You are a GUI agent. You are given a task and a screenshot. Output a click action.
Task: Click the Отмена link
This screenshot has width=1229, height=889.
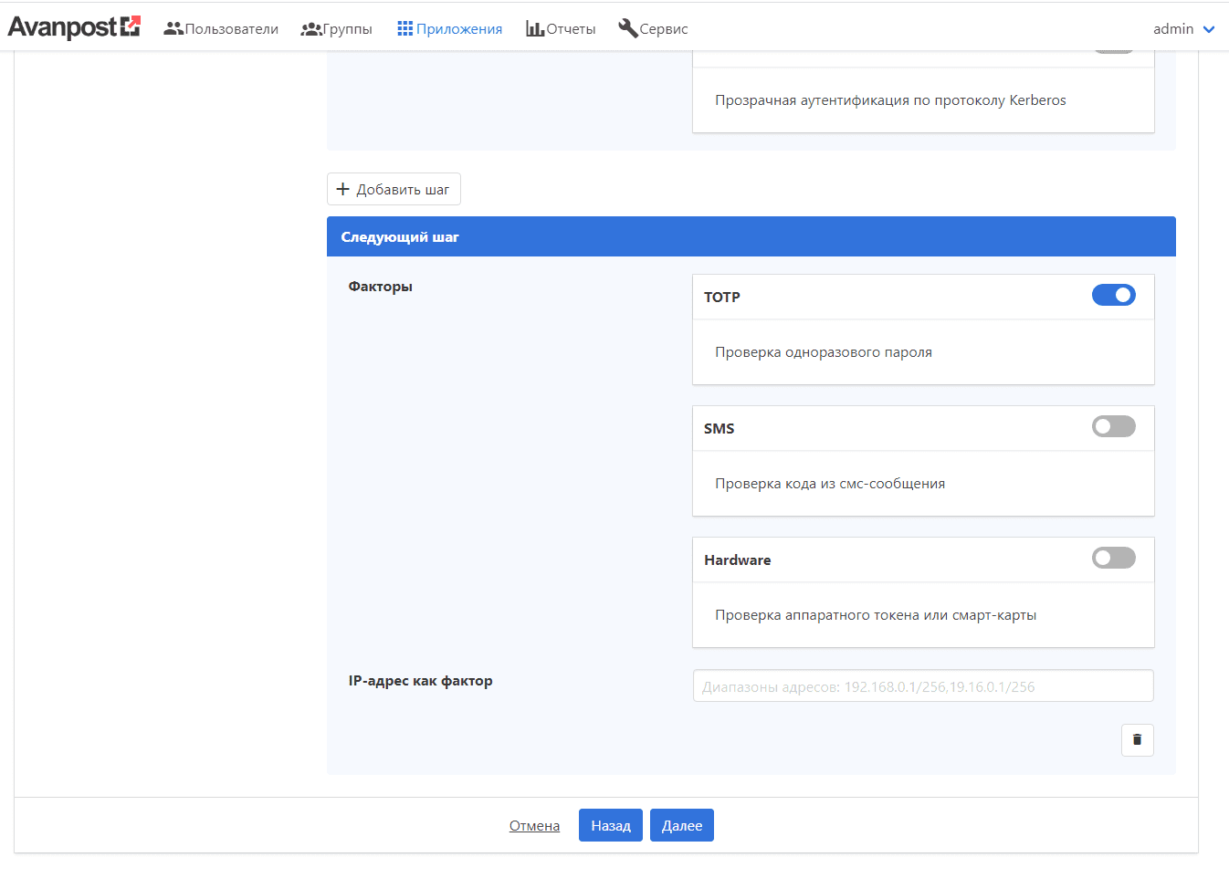click(x=534, y=826)
